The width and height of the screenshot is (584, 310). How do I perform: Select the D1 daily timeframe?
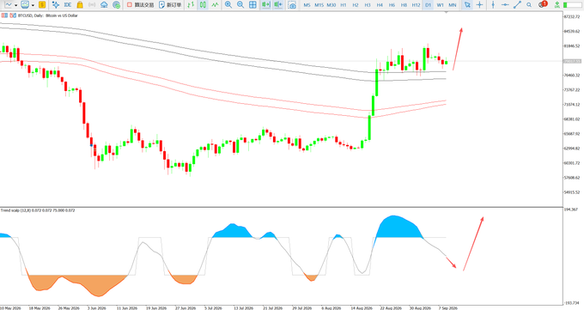click(x=428, y=5)
